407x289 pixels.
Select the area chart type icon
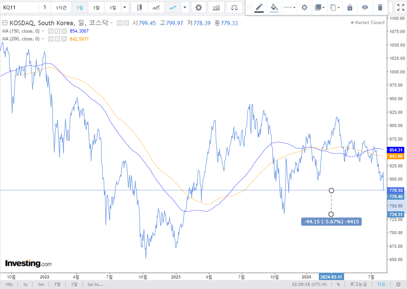[156, 7]
